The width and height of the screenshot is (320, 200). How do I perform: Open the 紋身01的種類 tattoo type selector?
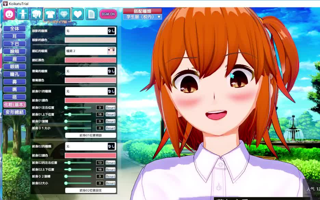90,91
